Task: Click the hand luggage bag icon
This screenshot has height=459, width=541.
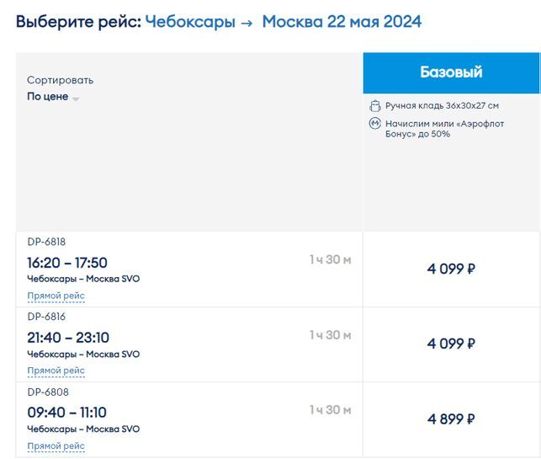Action: (x=375, y=106)
